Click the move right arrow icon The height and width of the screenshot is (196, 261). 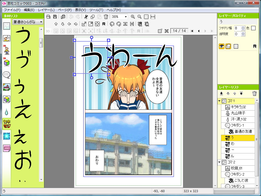click(76, 24)
